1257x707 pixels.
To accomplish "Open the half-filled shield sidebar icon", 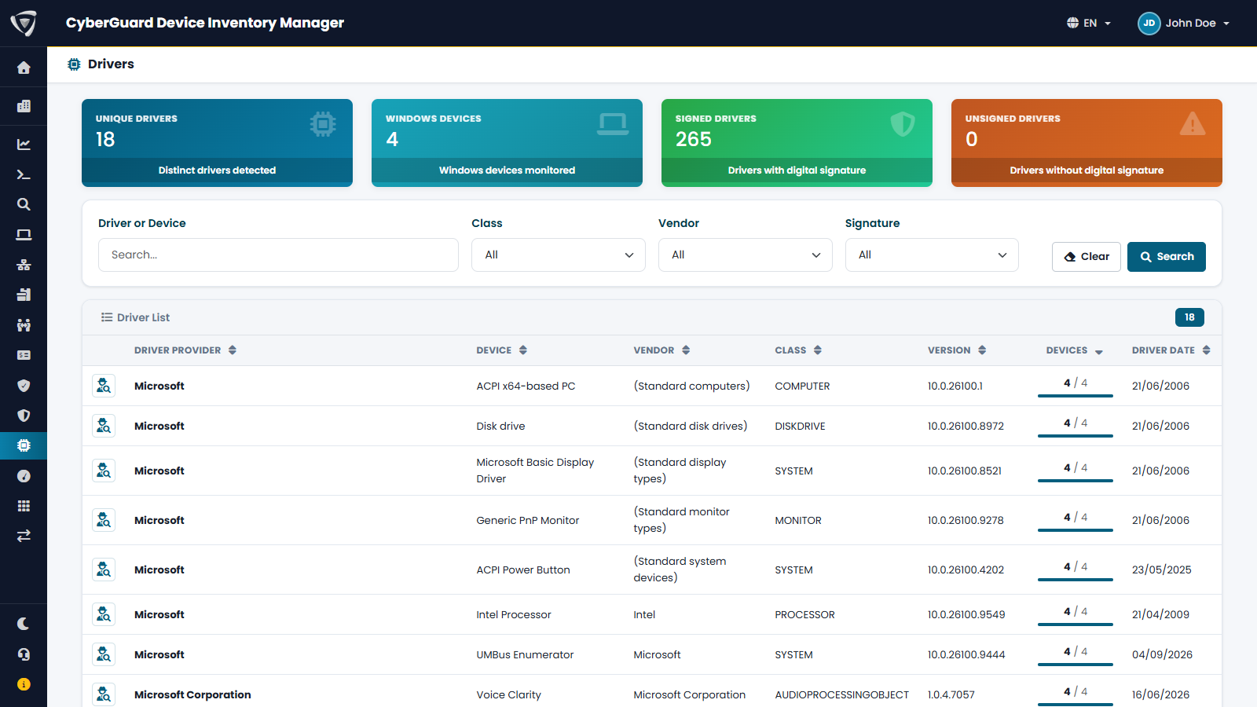I will (x=24, y=416).
